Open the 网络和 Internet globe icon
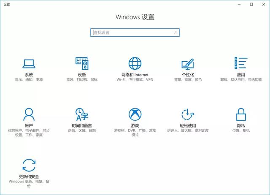Image resolution: width=270 pixels, height=195 pixels. (x=135, y=63)
